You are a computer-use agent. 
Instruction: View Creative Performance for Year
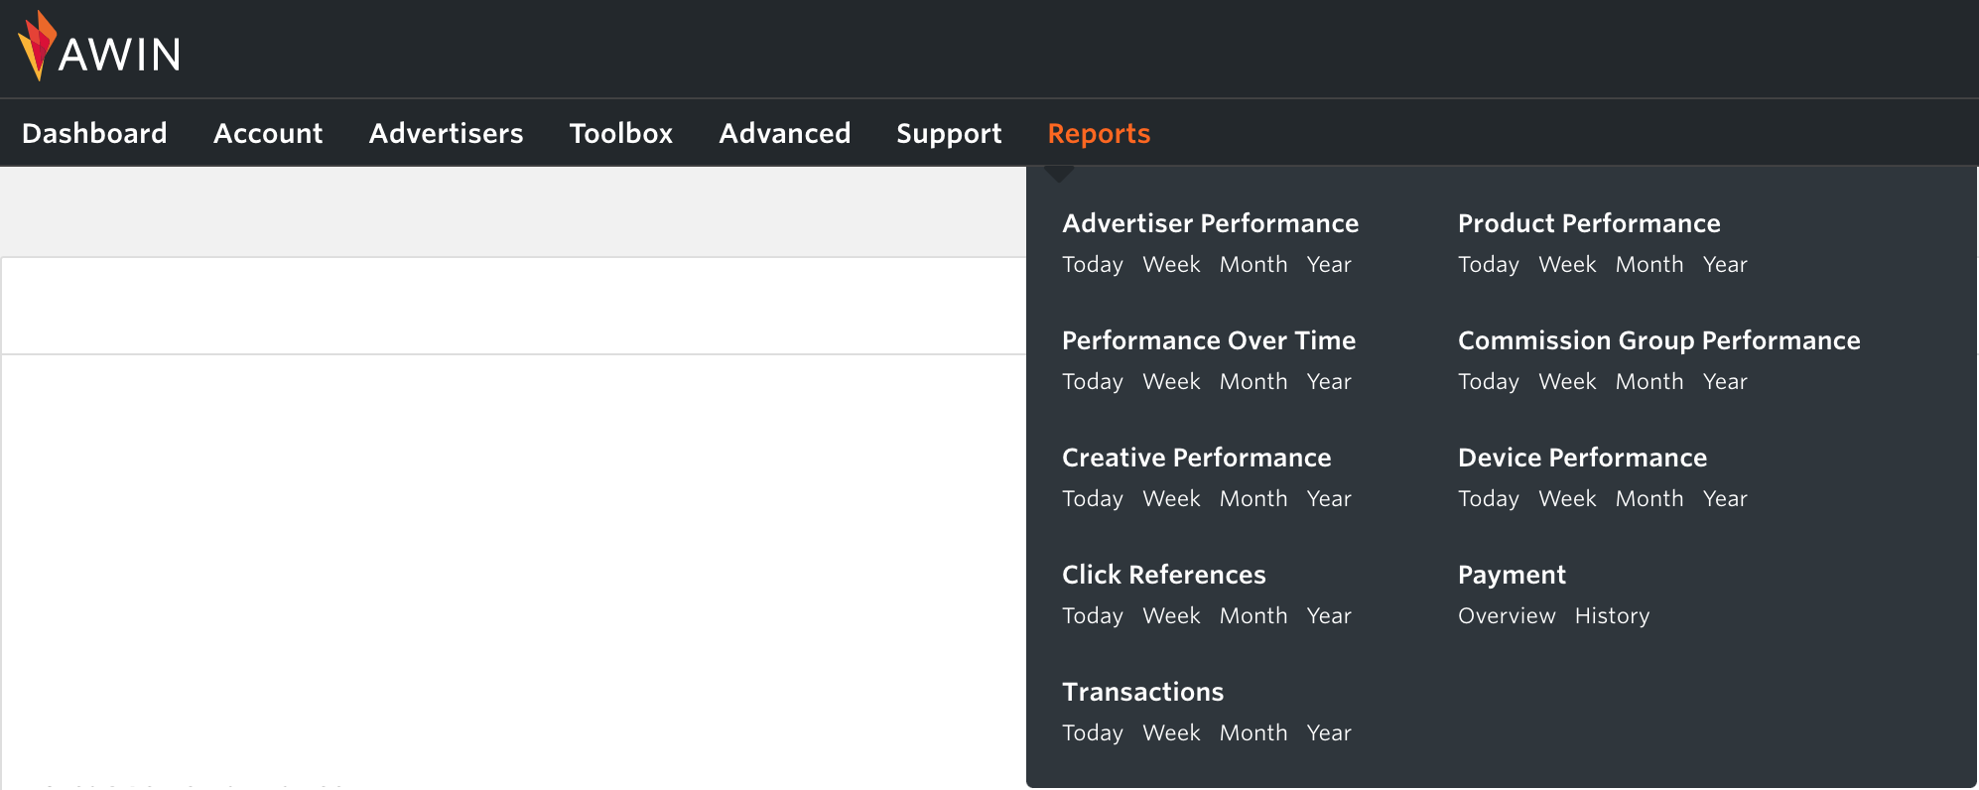coord(1329,499)
